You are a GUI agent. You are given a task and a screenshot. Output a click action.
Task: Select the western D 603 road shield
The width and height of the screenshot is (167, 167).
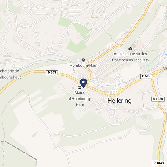point(52,73)
